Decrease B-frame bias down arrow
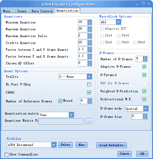 tap(145, 118)
